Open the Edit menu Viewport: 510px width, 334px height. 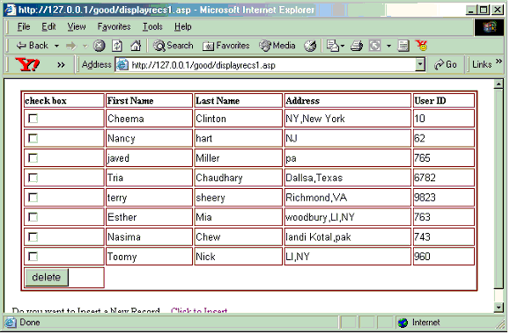pos(48,26)
